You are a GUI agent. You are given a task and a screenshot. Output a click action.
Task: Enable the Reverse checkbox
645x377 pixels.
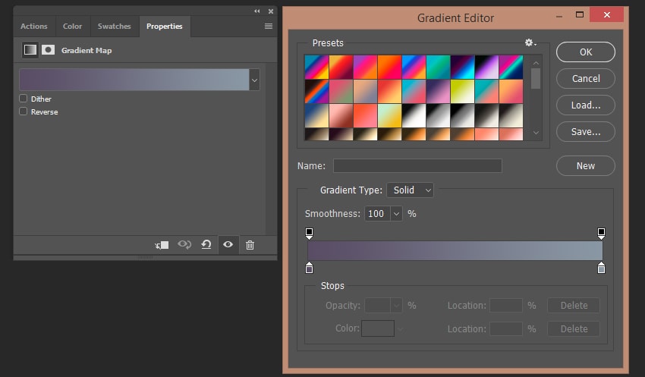point(24,112)
